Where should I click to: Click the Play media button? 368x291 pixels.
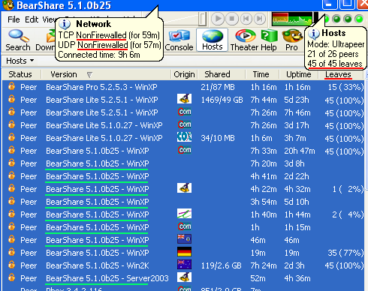[x=218, y=19]
